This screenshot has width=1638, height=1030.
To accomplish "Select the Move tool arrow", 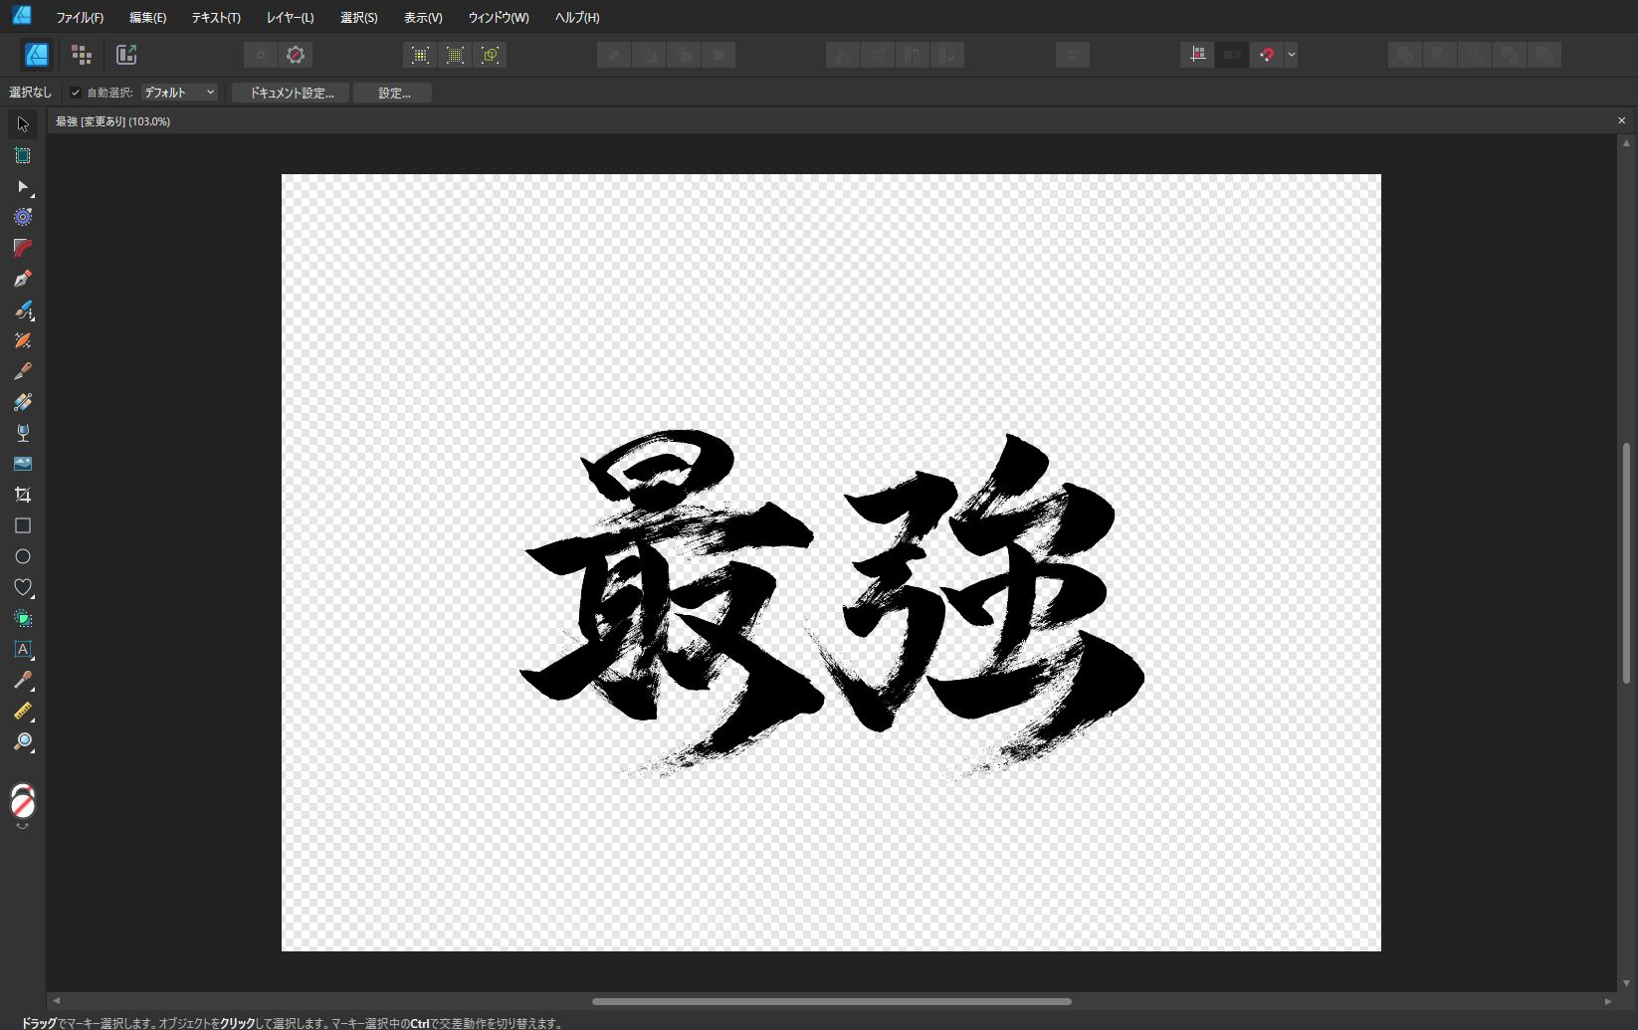I will (x=23, y=124).
